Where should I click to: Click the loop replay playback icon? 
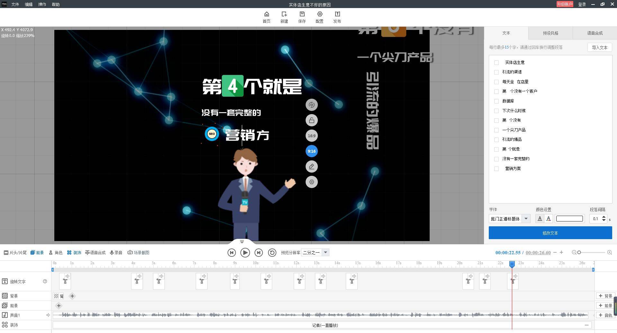272,253
